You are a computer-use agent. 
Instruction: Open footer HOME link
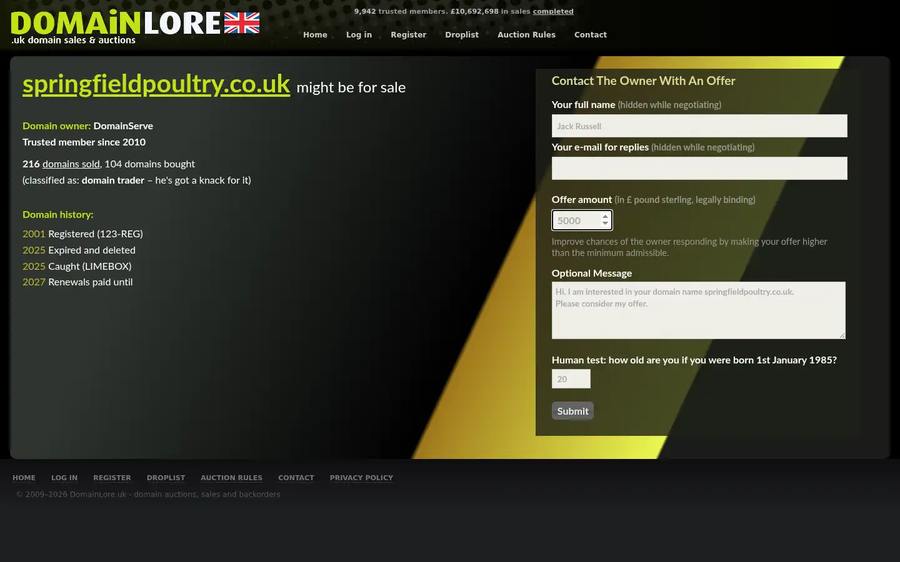pos(24,478)
